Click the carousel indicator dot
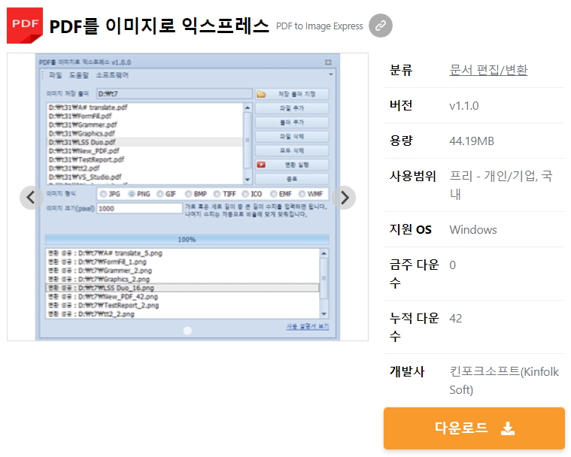The image size is (571, 457). 187,331
